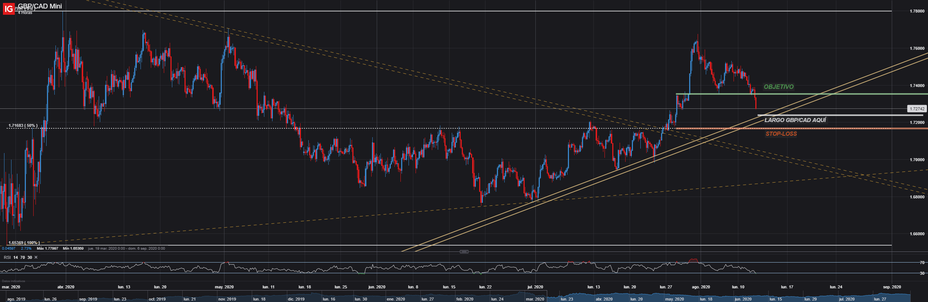Click the 'Mín 1.65369' statistic
This screenshot has height=302, width=928.
(x=73, y=249)
